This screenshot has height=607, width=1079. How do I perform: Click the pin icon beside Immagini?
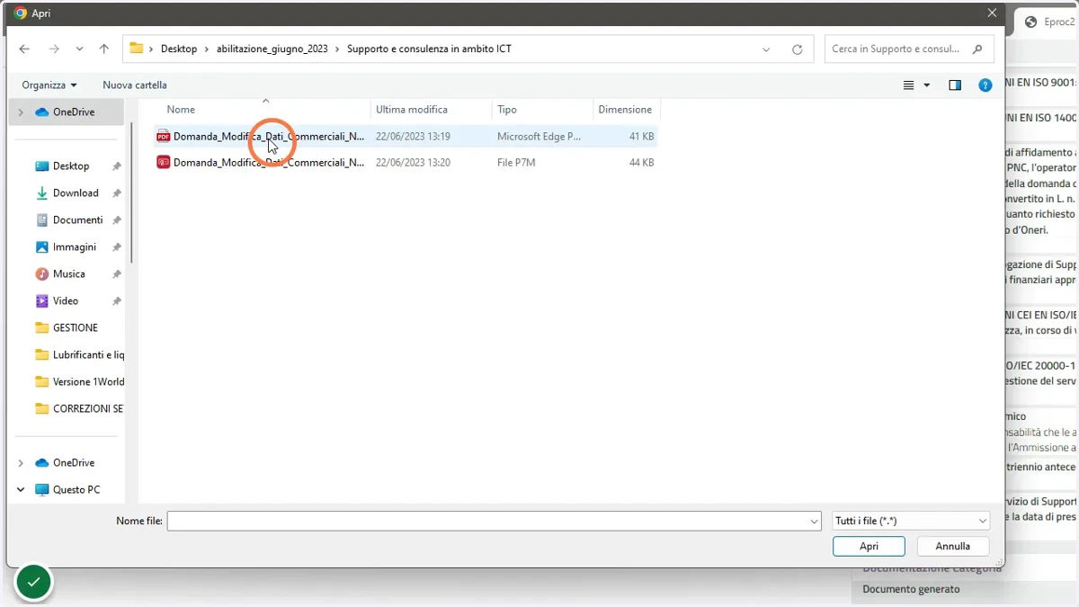[117, 247]
